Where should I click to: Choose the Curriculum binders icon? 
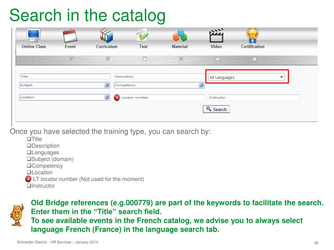click(x=106, y=35)
